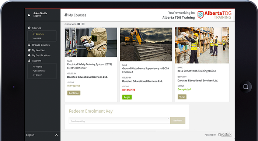258x141 pixels.
Task: Click the Courses book icon in sidebar
Action: coord(29,28)
